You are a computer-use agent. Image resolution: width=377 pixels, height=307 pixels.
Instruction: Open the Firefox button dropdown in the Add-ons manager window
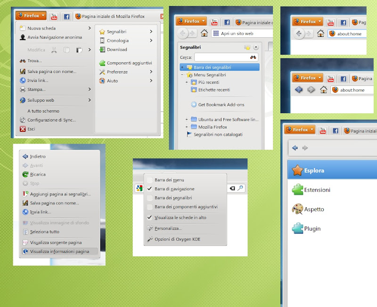tap(300, 129)
